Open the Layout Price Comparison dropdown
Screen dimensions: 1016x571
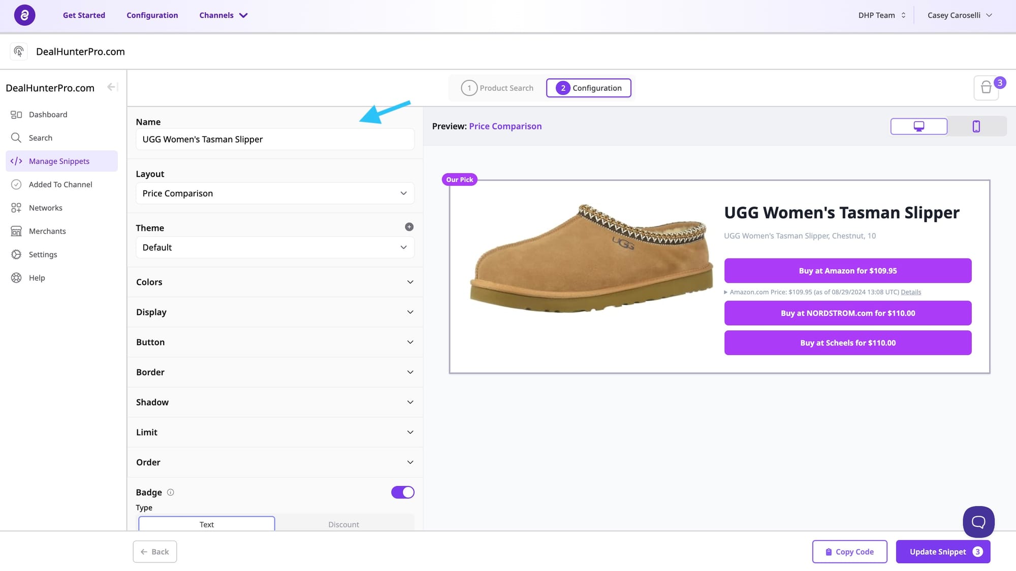(x=275, y=193)
